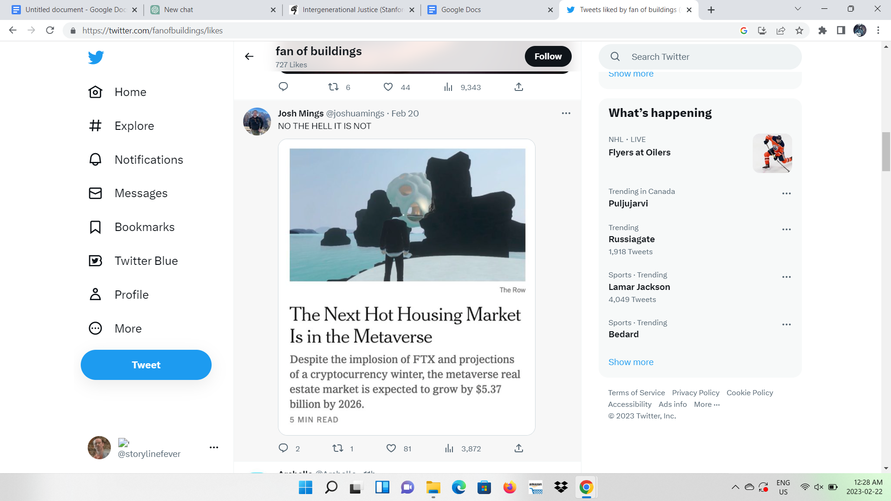Click Show more under What's happening
This screenshot has height=501, width=891.
[631, 362]
